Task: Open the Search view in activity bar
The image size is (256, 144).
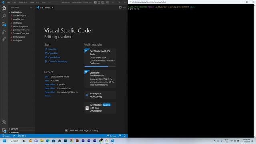Action: coord(4,16)
